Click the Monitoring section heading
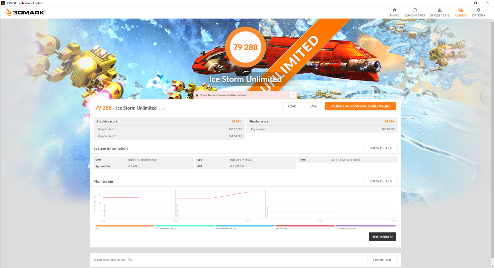The image size is (494, 268). pos(103,181)
